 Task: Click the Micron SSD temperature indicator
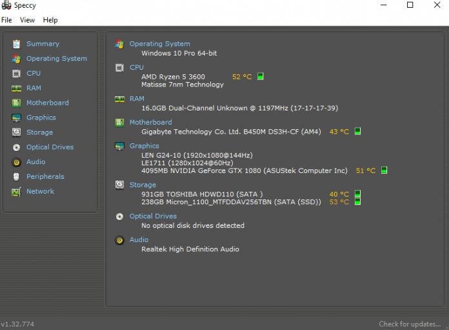coord(357,201)
